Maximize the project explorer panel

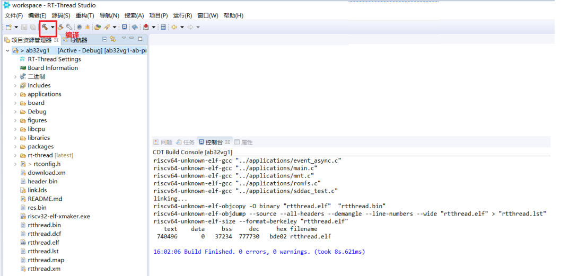(140, 39)
